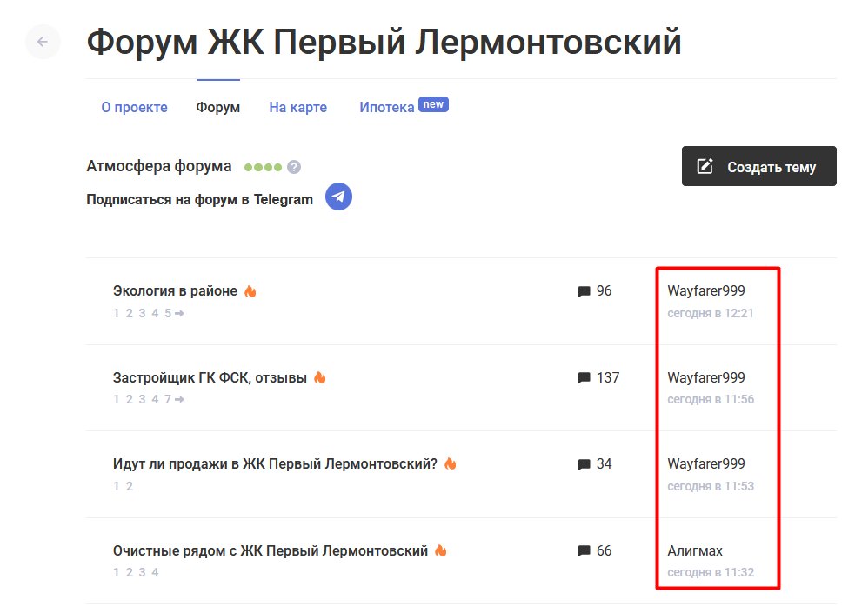Go to page 7 of Застройщик ГК ФСК
Viewport: 855px width, 613px height.
pyautogui.click(x=168, y=399)
